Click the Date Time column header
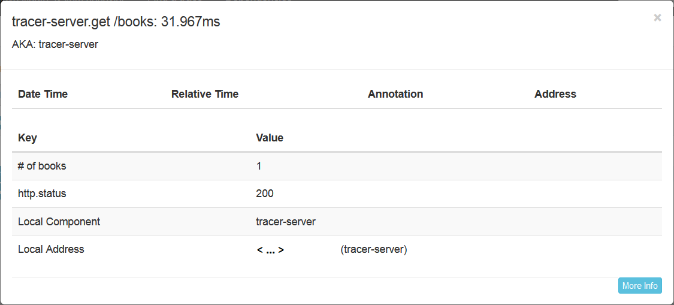The width and height of the screenshot is (674, 305). [x=43, y=94]
